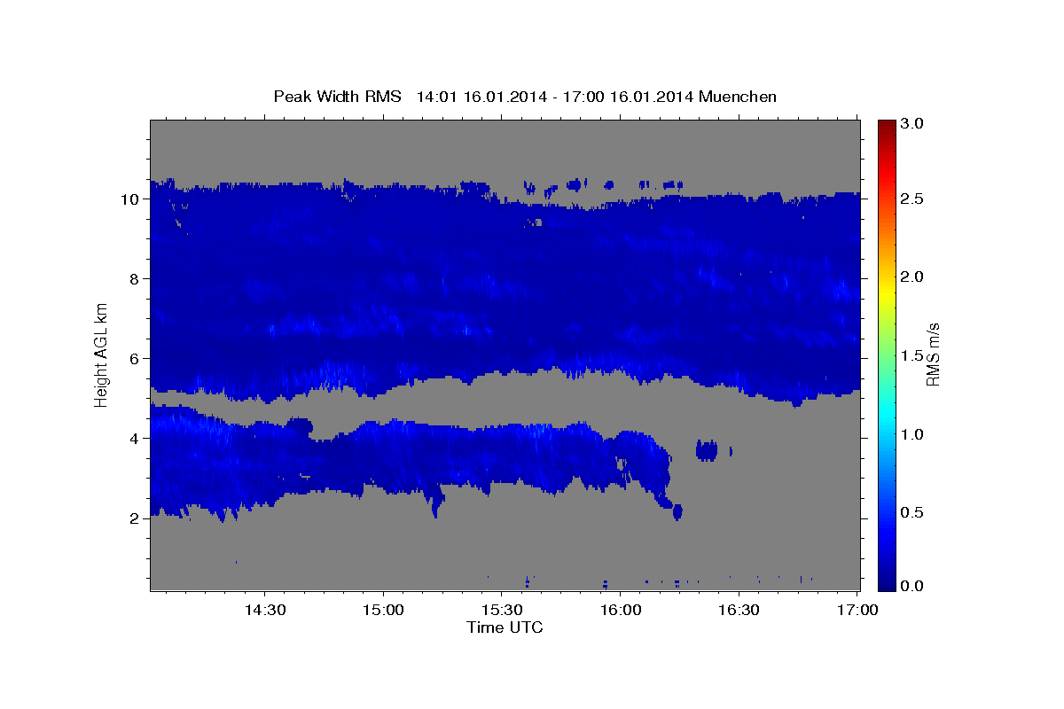Click the 14:30 time tick label
This screenshot has width=1064, height=709.
264,611
